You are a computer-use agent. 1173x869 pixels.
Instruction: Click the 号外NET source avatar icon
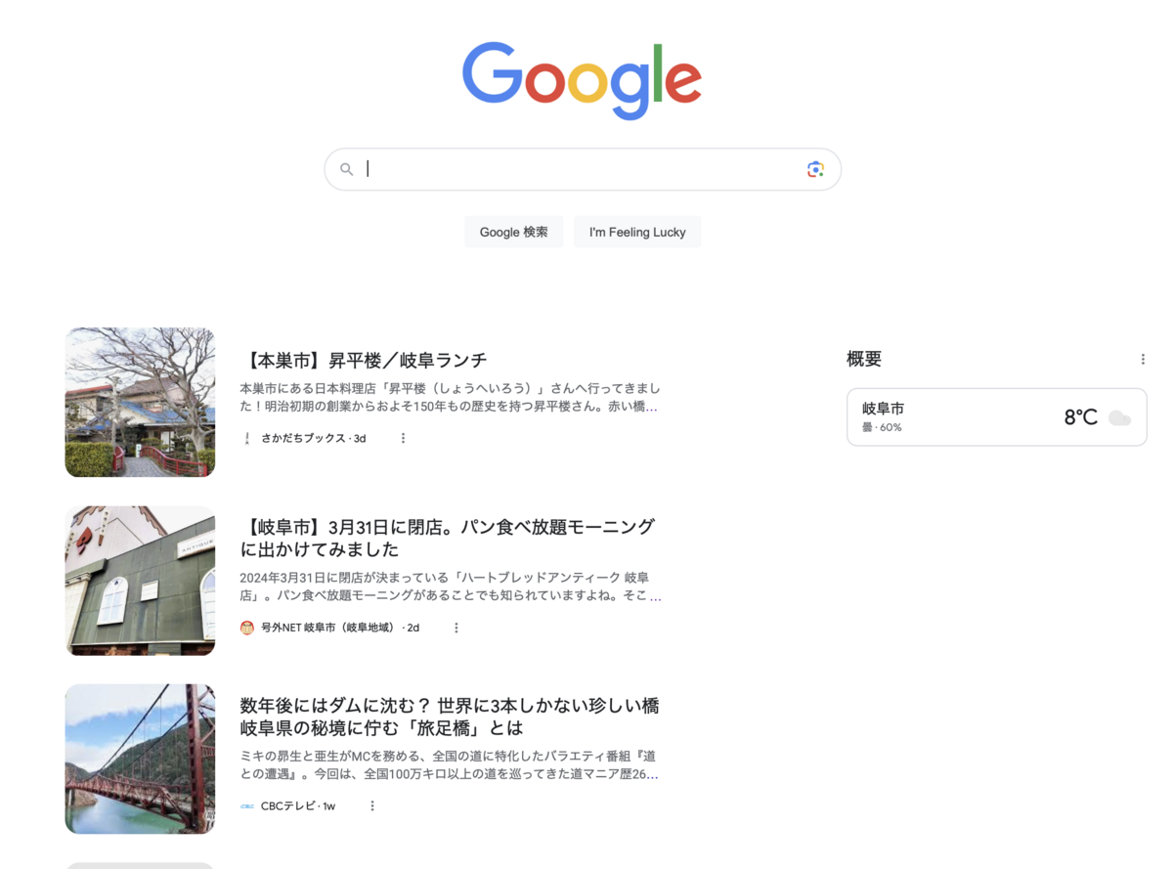(247, 628)
